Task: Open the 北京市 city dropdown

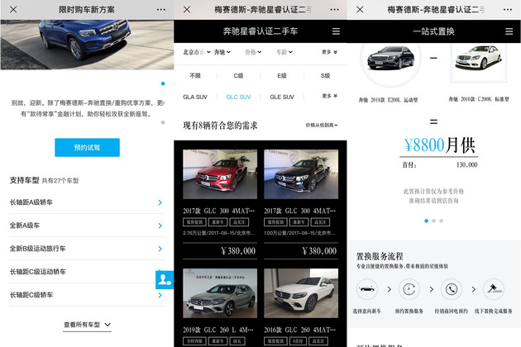Action: [197, 52]
